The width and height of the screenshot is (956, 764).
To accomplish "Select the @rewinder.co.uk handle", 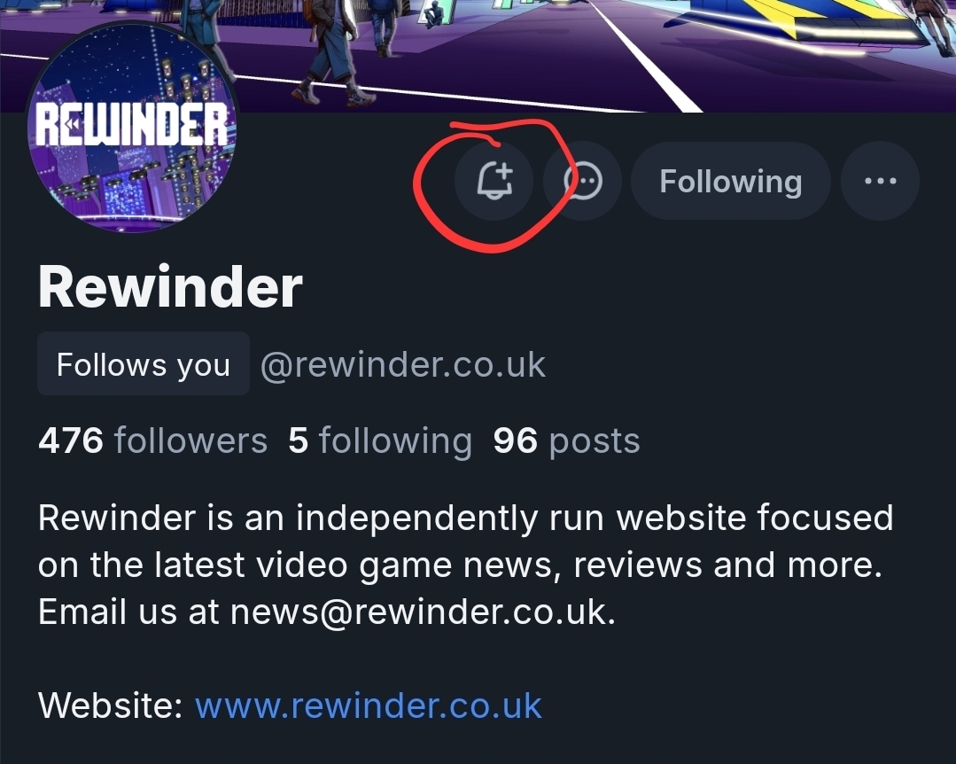I will coord(403,364).
